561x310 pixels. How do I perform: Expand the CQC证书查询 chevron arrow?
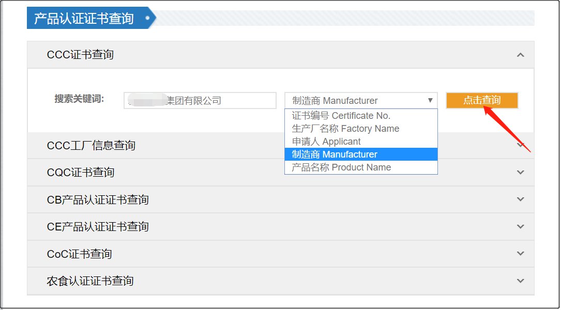pos(521,172)
